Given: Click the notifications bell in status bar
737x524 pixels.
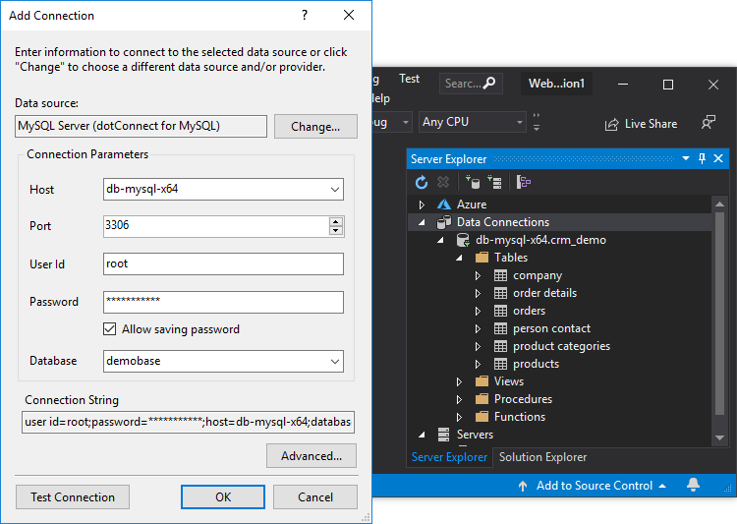Looking at the screenshot, I should 694,485.
